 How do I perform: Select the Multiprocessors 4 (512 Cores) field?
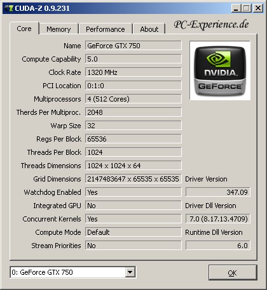[133, 99]
